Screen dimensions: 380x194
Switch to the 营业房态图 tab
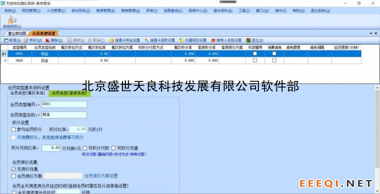pos(16,33)
